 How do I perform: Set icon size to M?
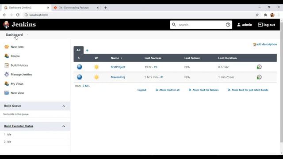click(86, 86)
